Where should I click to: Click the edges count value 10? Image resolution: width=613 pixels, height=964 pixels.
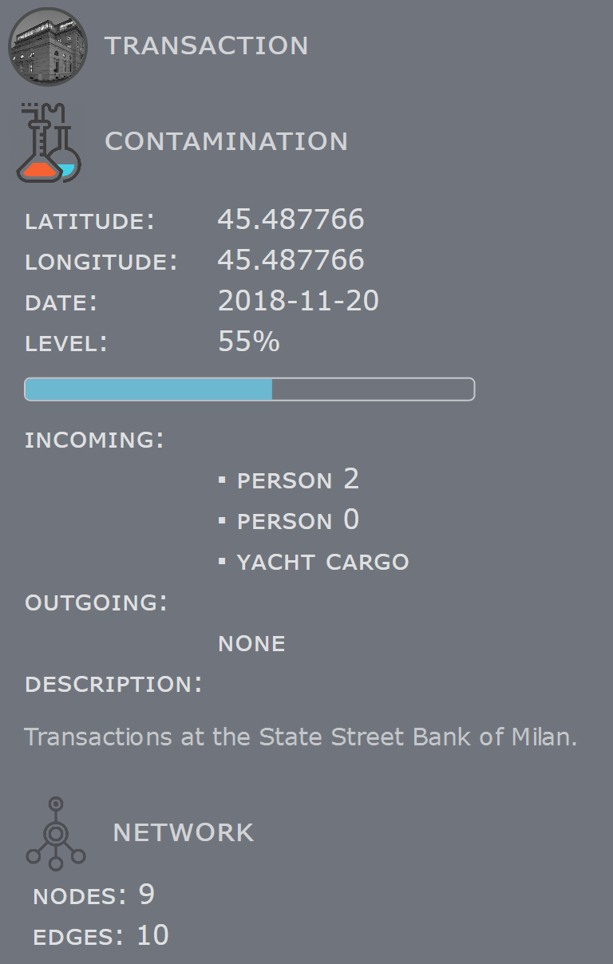tap(152, 936)
